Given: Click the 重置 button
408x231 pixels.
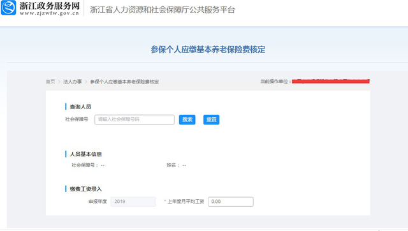Looking at the screenshot, I should pos(211,119).
